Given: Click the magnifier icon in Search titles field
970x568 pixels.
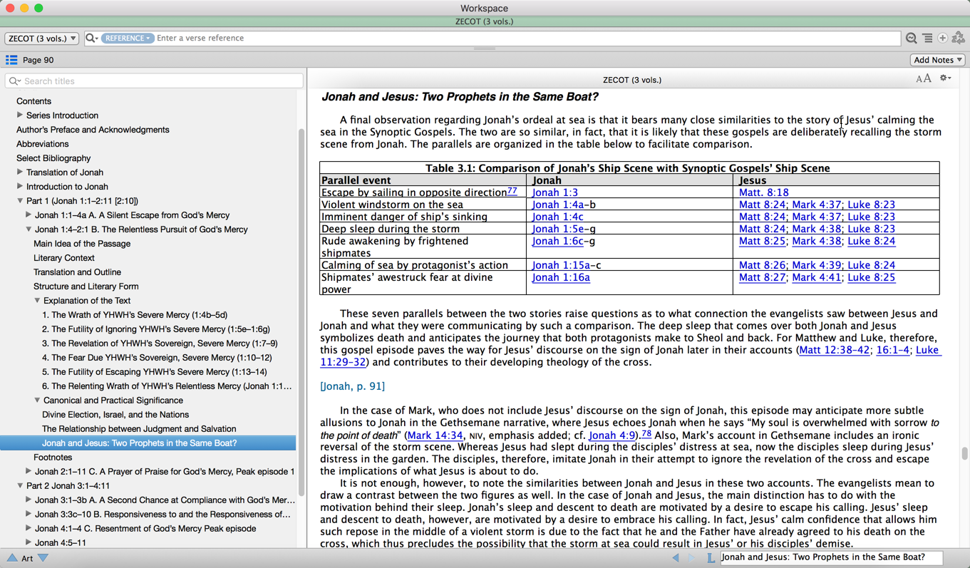Looking at the screenshot, I should 15,81.
